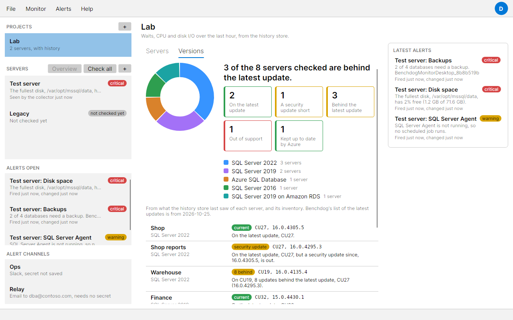The image size is (513, 320).
Task: Click the On the latest update card
Action: (248, 102)
